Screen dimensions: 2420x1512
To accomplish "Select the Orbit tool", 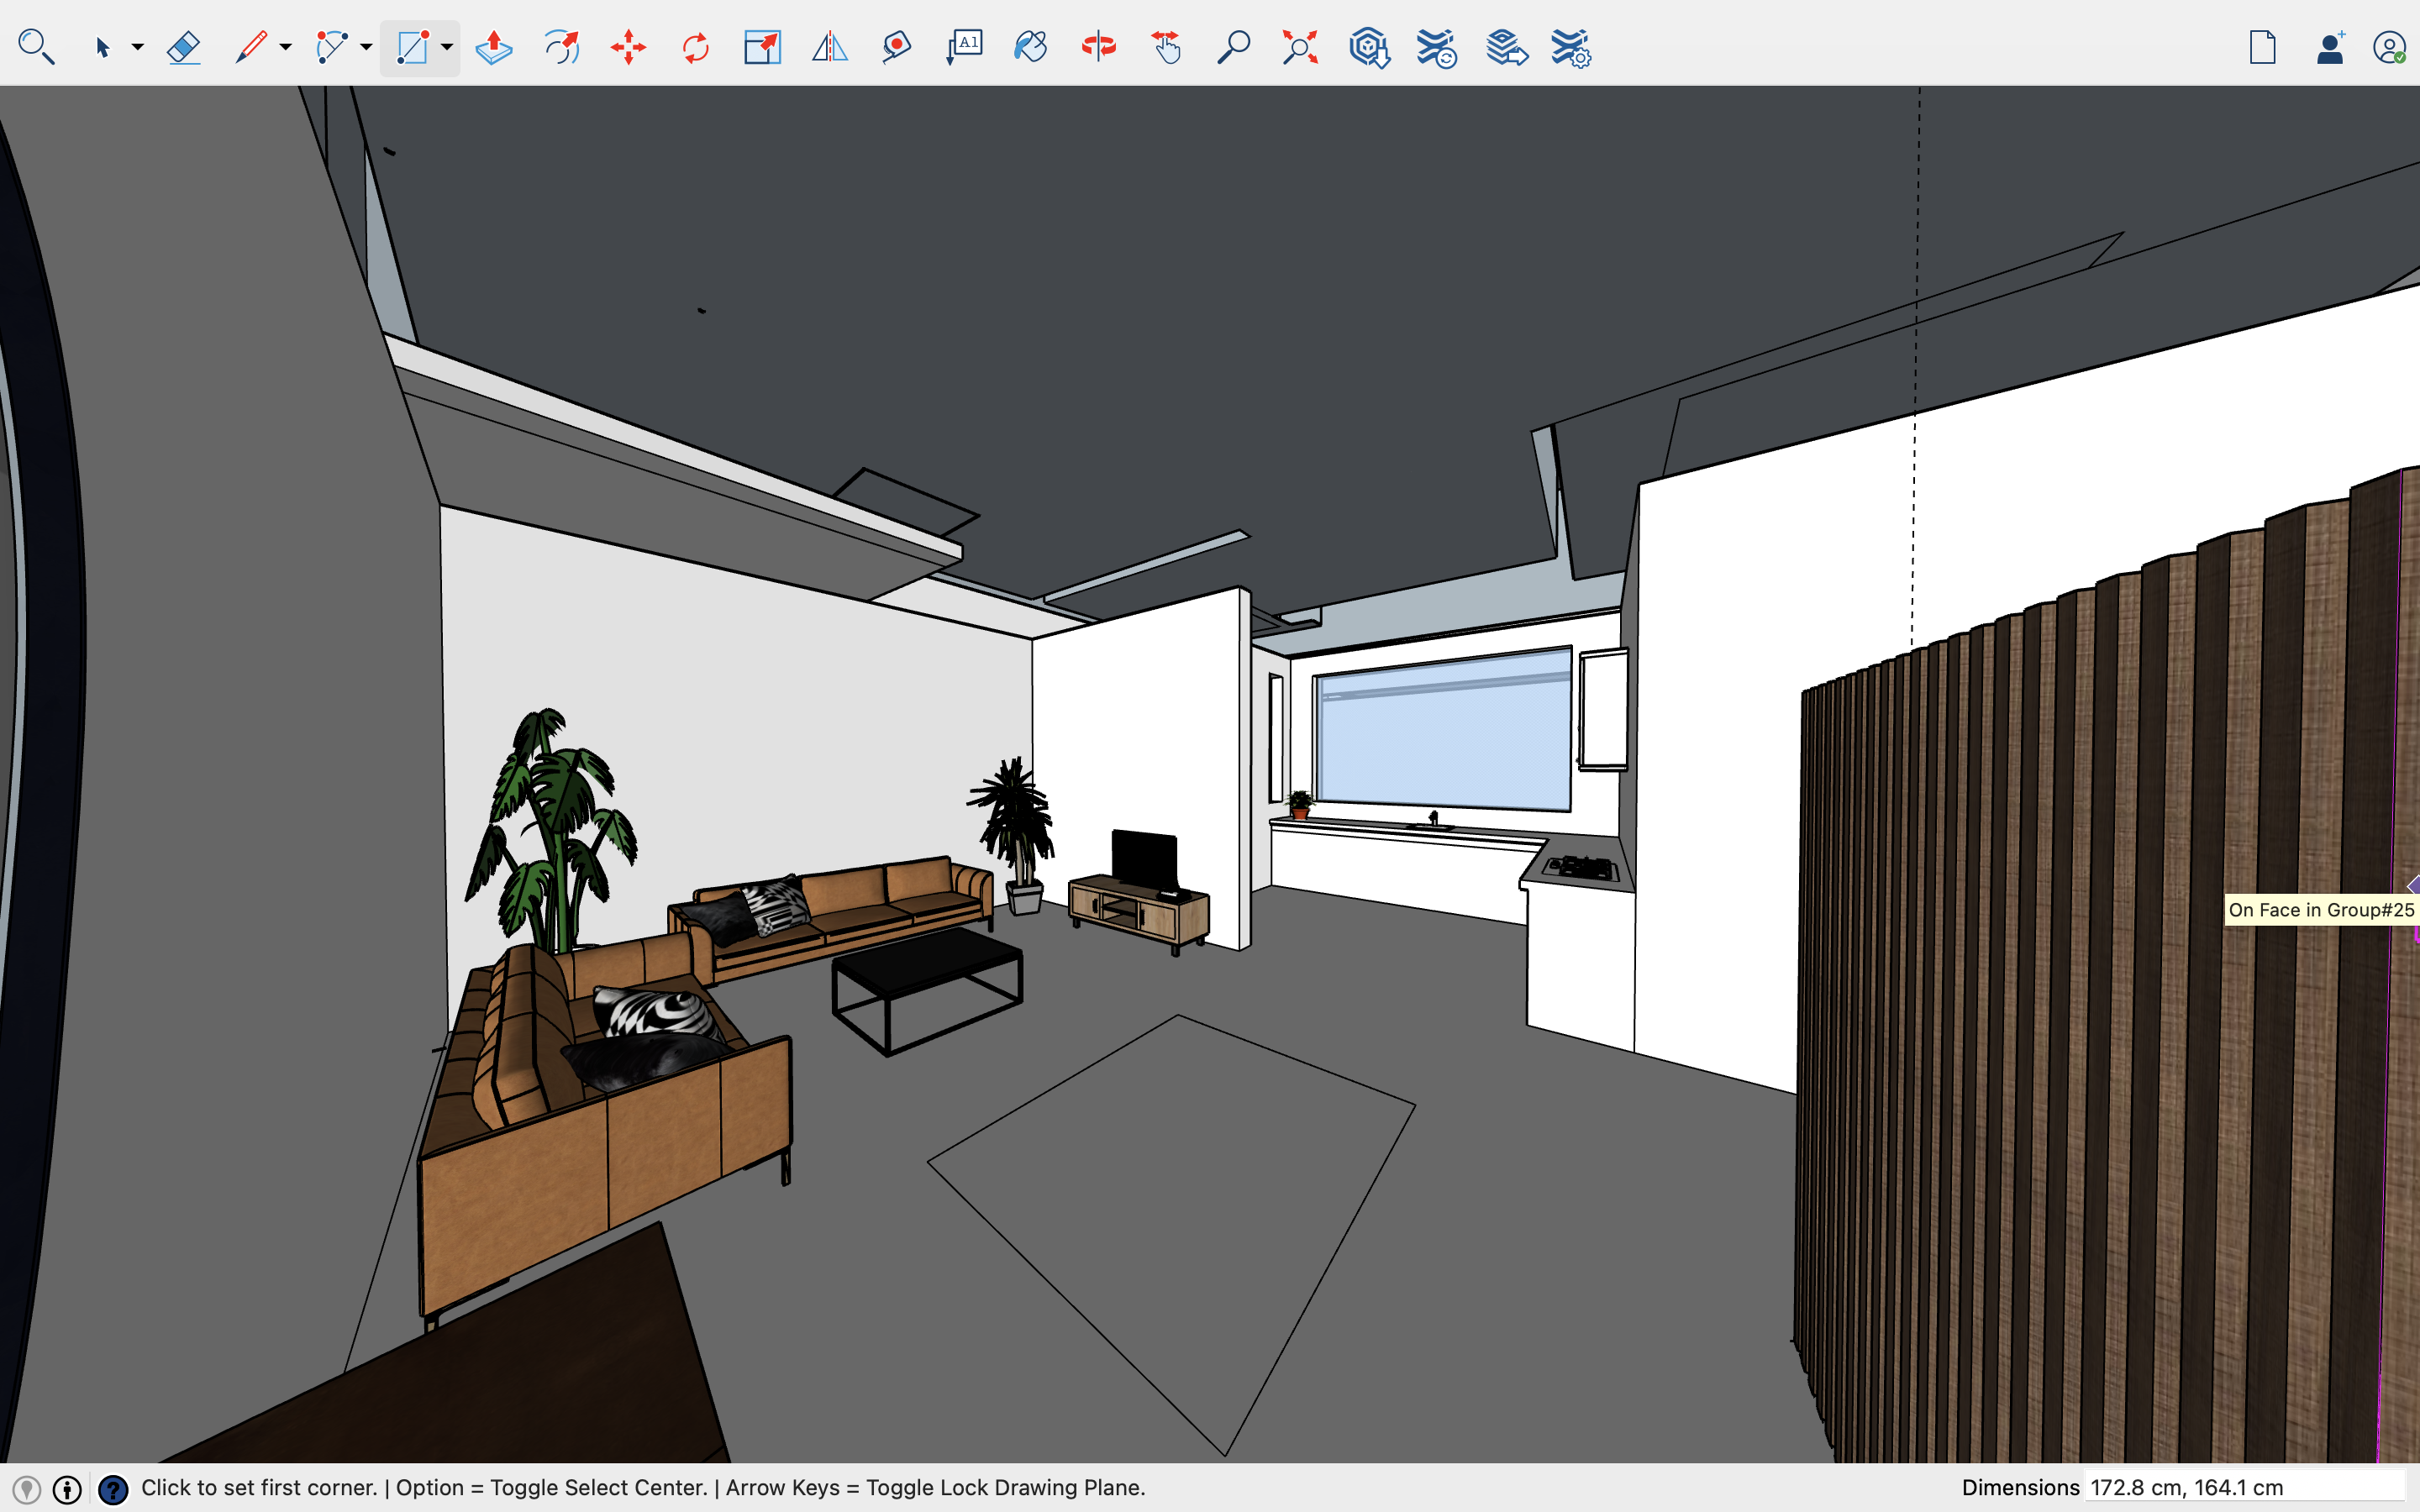I will click(1098, 47).
